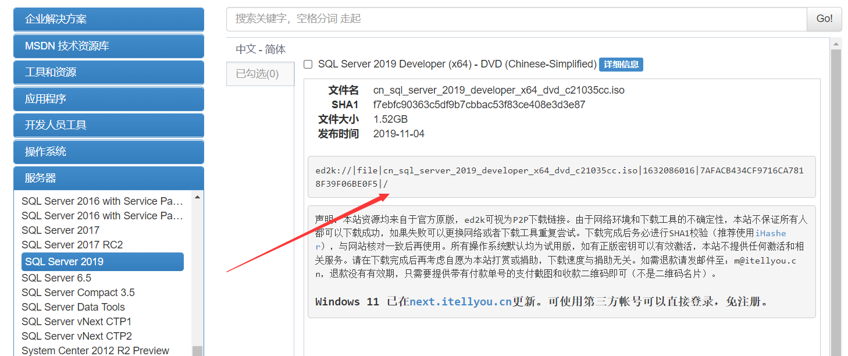This screenshot has height=356, width=848.
Task: Click the Go! search button
Action: pyautogui.click(x=824, y=19)
